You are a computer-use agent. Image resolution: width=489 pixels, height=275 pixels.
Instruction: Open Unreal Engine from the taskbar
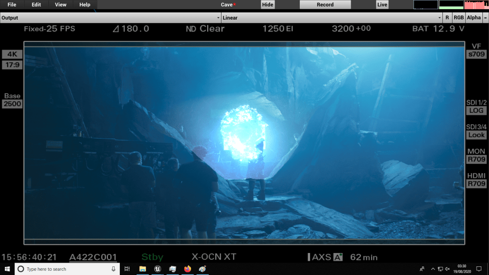point(157,269)
